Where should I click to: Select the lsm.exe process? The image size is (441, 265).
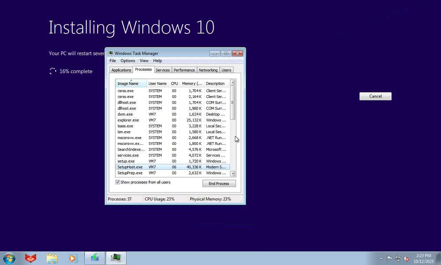(x=172, y=132)
